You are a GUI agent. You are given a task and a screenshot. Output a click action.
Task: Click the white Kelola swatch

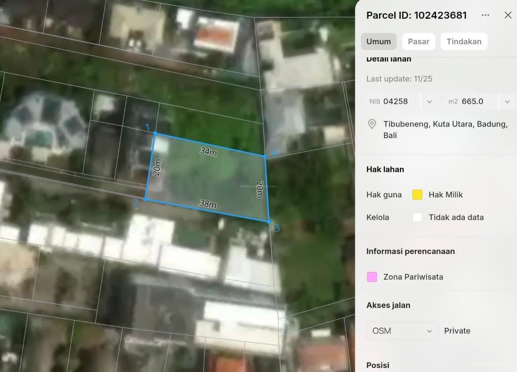tap(417, 217)
